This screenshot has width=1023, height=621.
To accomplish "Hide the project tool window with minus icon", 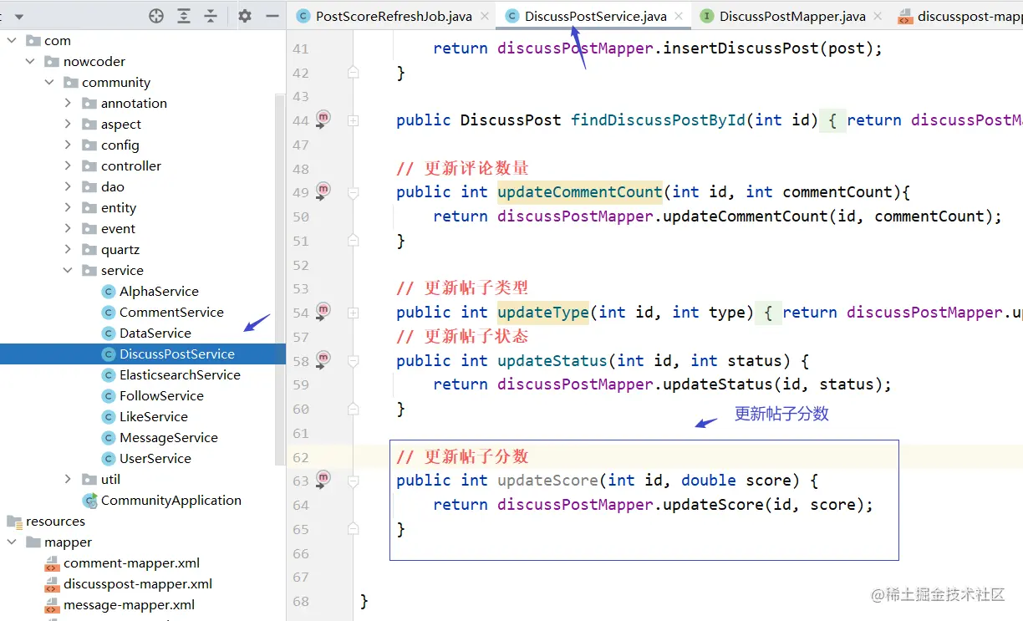I will 272,16.
